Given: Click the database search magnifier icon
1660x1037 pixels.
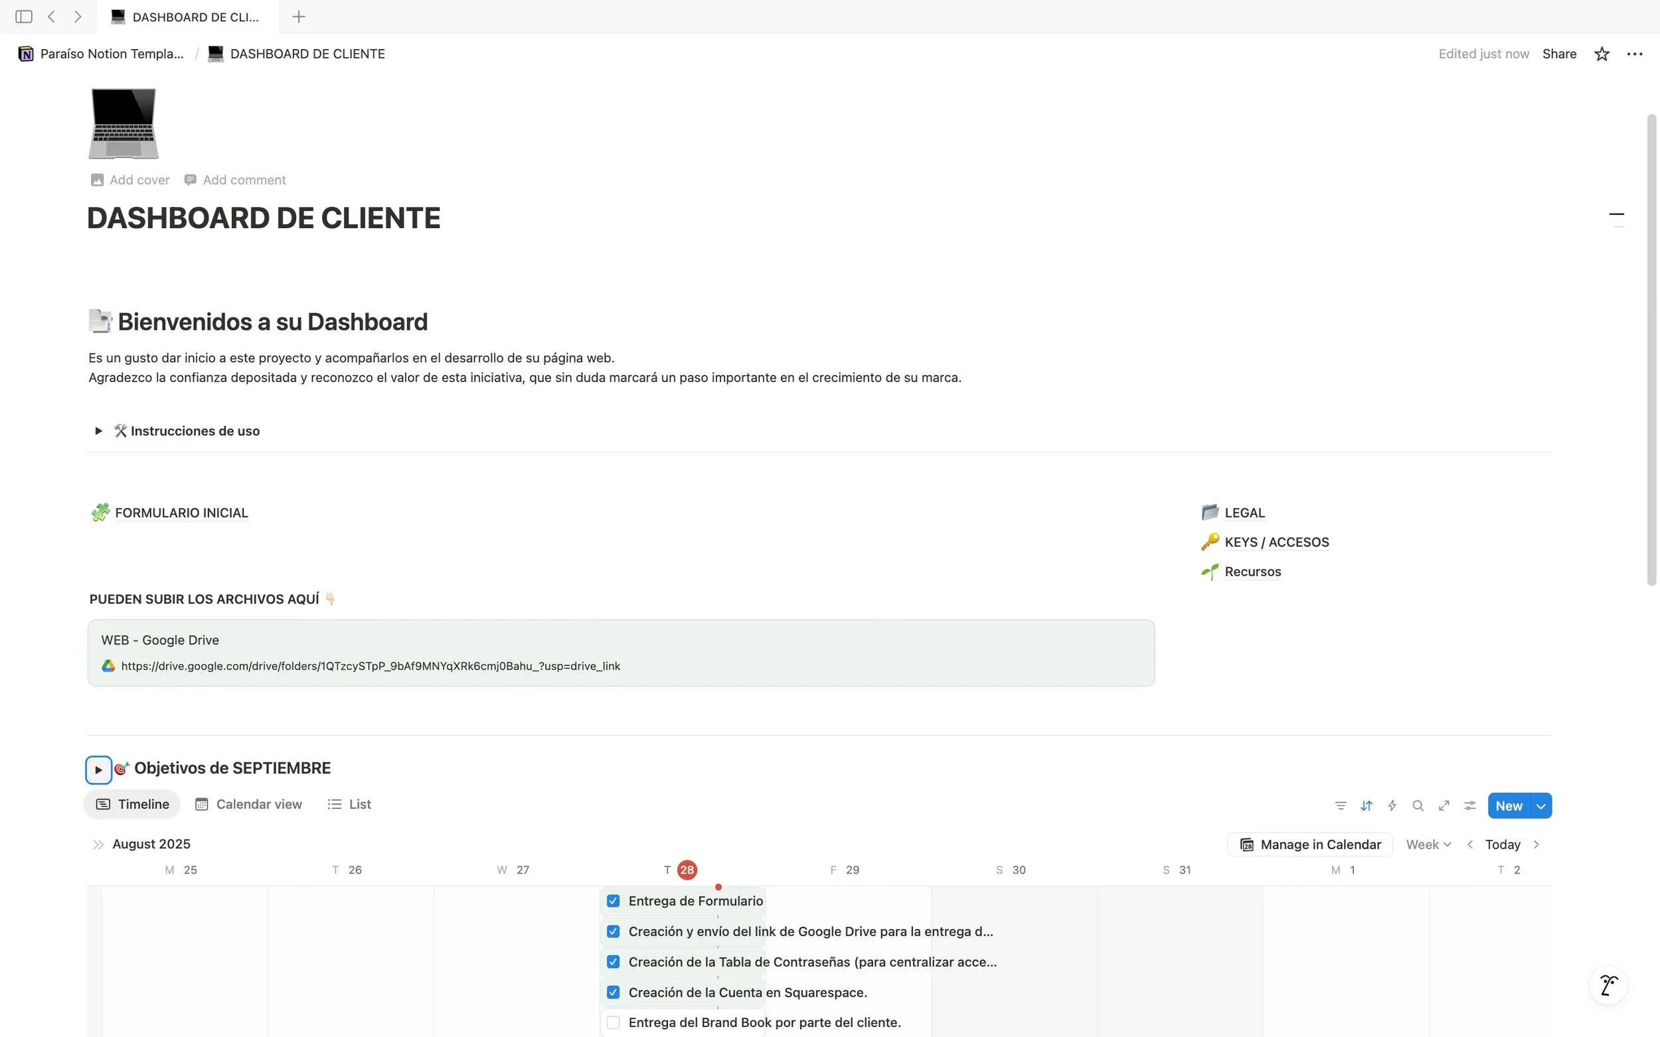Looking at the screenshot, I should (1418, 806).
